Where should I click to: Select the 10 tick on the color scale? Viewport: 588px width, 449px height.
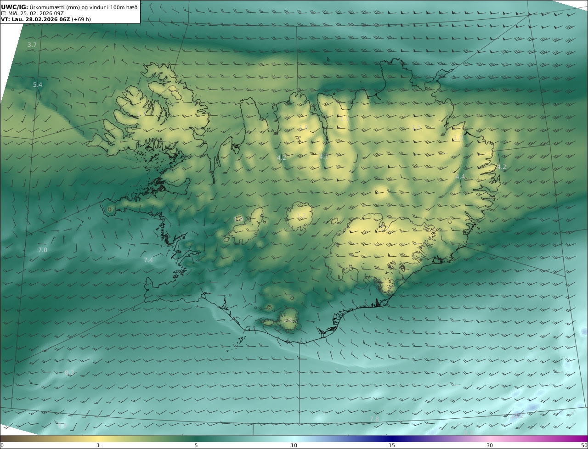coord(294,445)
